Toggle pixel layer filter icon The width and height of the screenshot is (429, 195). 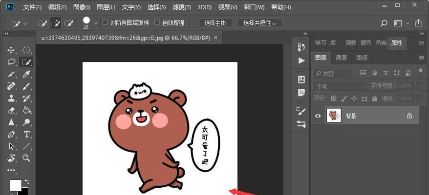pos(363,73)
